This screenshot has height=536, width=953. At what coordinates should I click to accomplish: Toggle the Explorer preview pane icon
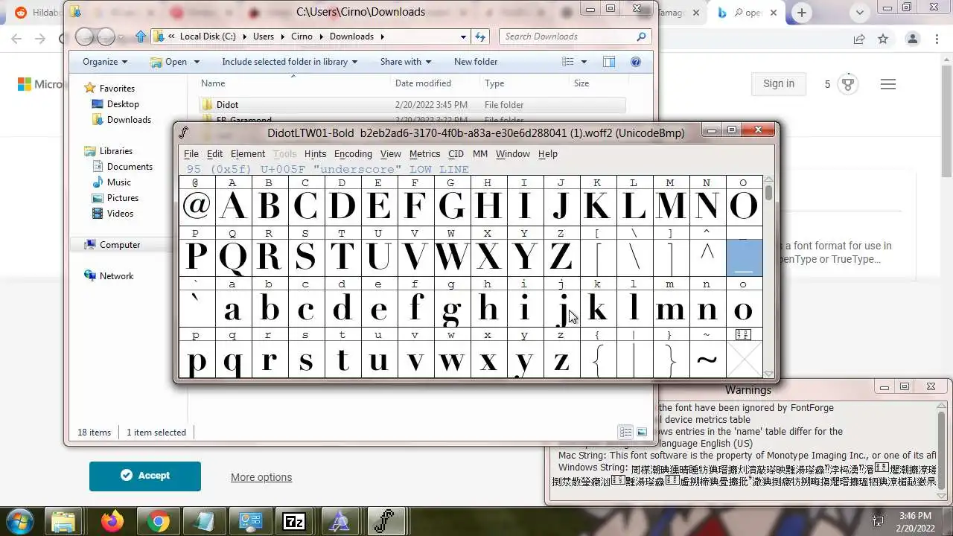click(x=609, y=62)
